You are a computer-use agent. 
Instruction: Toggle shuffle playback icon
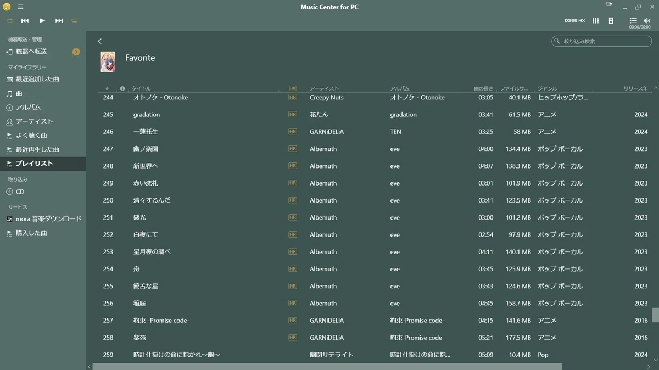pos(9,20)
